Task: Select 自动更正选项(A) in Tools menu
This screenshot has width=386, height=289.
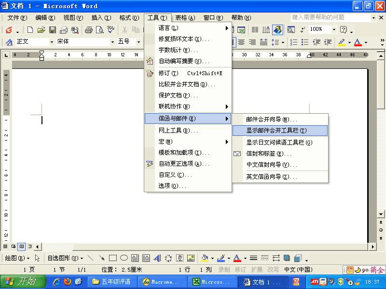Action: pyautogui.click(x=188, y=164)
